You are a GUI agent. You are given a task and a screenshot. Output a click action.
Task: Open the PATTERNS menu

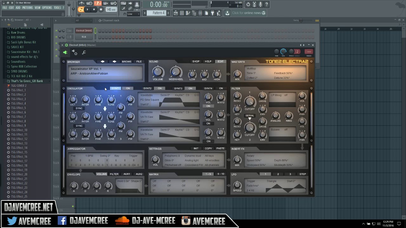pos(28,8)
